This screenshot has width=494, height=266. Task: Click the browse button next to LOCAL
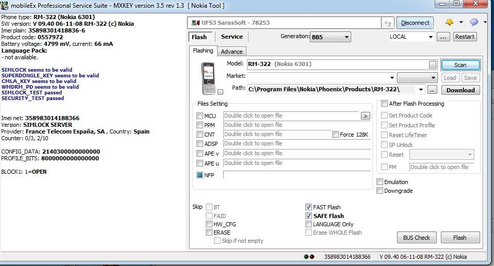coord(443,37)
